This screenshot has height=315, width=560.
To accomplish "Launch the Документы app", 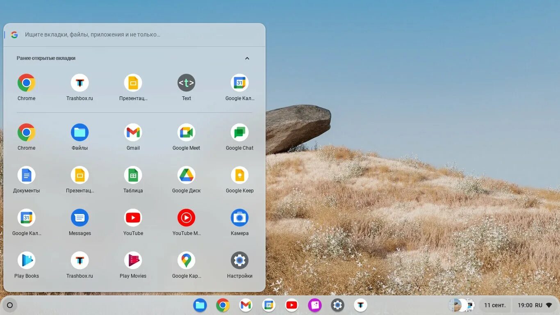I will tap(26, 179).
